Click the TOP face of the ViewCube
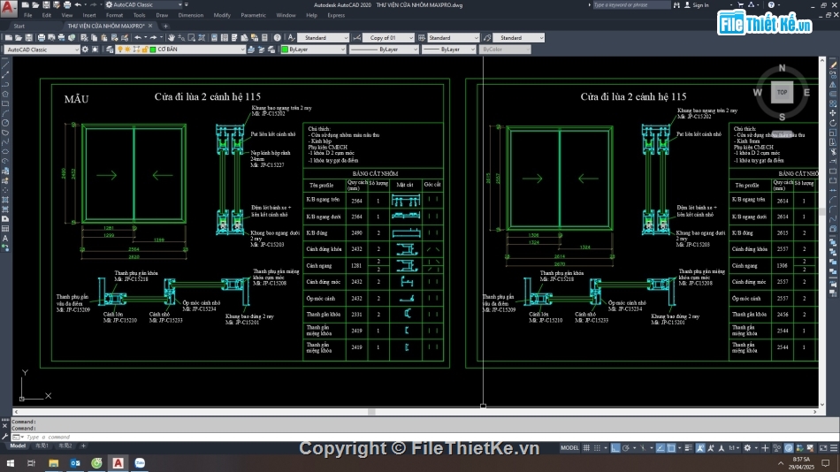 (x=783, y=92)
